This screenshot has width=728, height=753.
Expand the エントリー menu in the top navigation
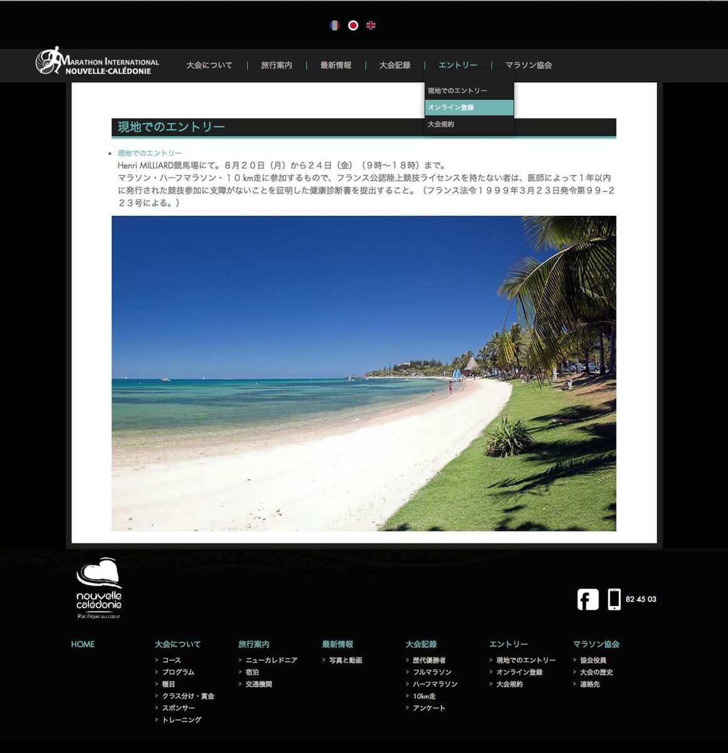tap(457, 65)
